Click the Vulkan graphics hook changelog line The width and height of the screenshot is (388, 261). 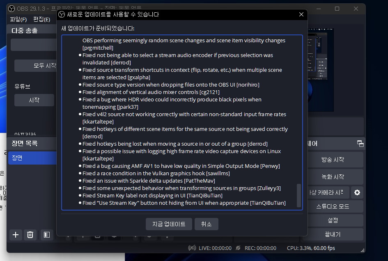156,174
